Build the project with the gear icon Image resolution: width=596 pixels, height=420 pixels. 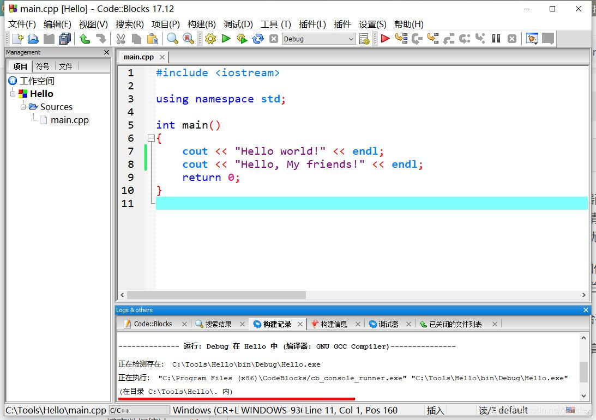[x=211, y=39]
